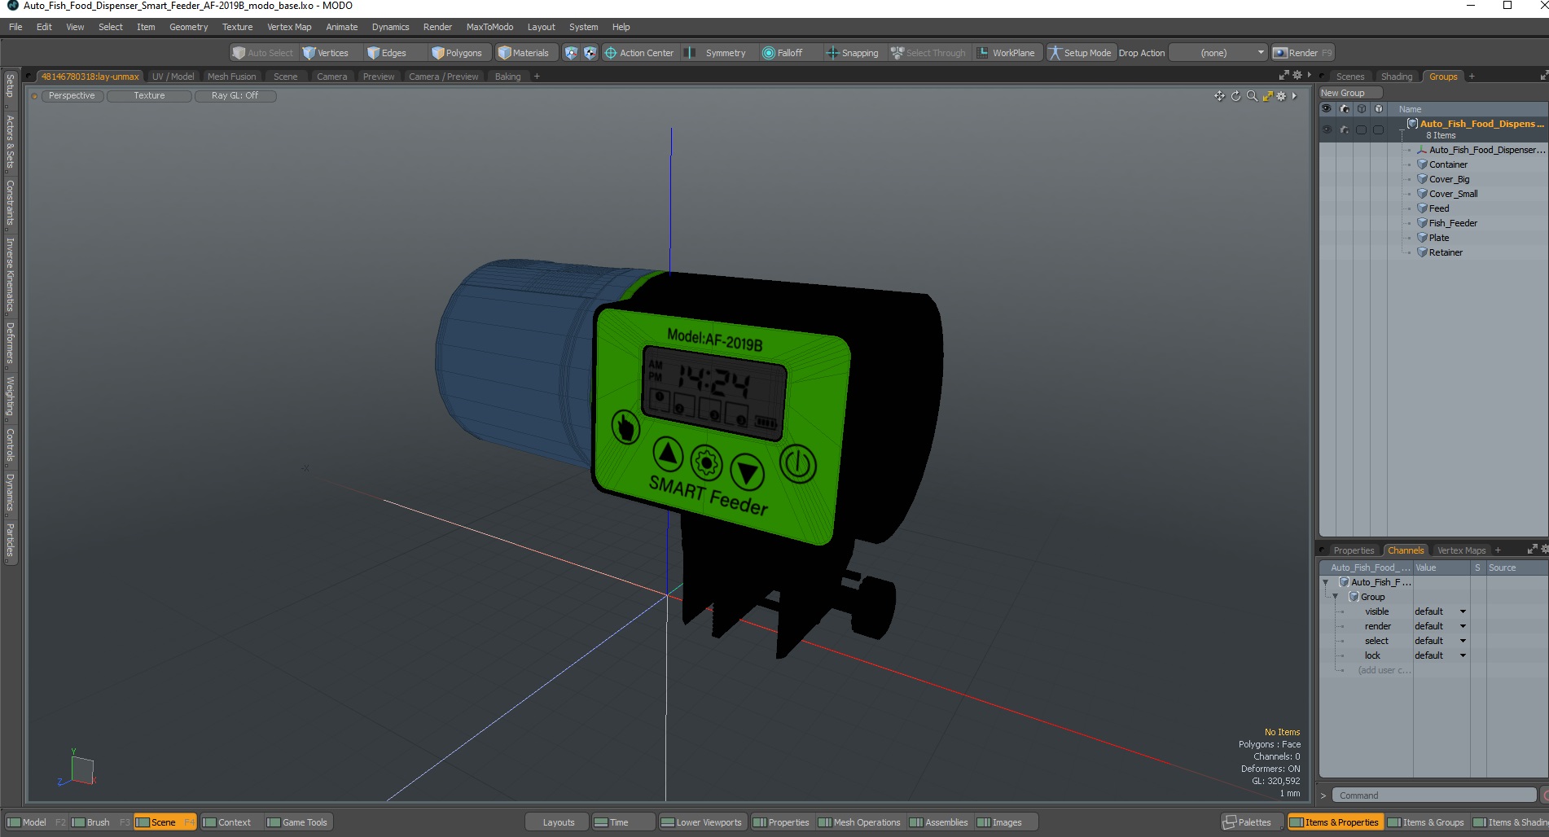Screen dimensions: 1549x837
Task: Toggle Setup Mode
Action: [x=1080, y=53]
